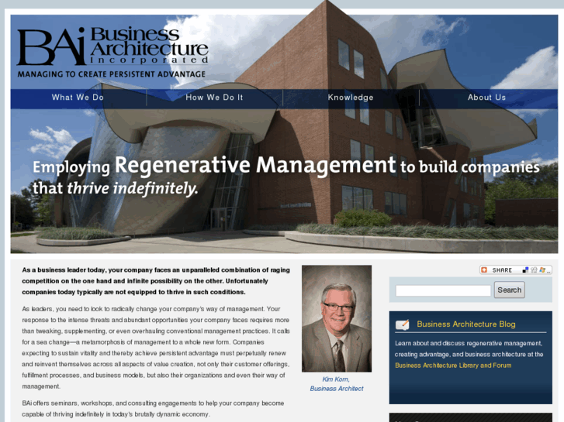
Task: Click the 'BAi offers seminars, workshops' paragraph
Action: (153, 409)
